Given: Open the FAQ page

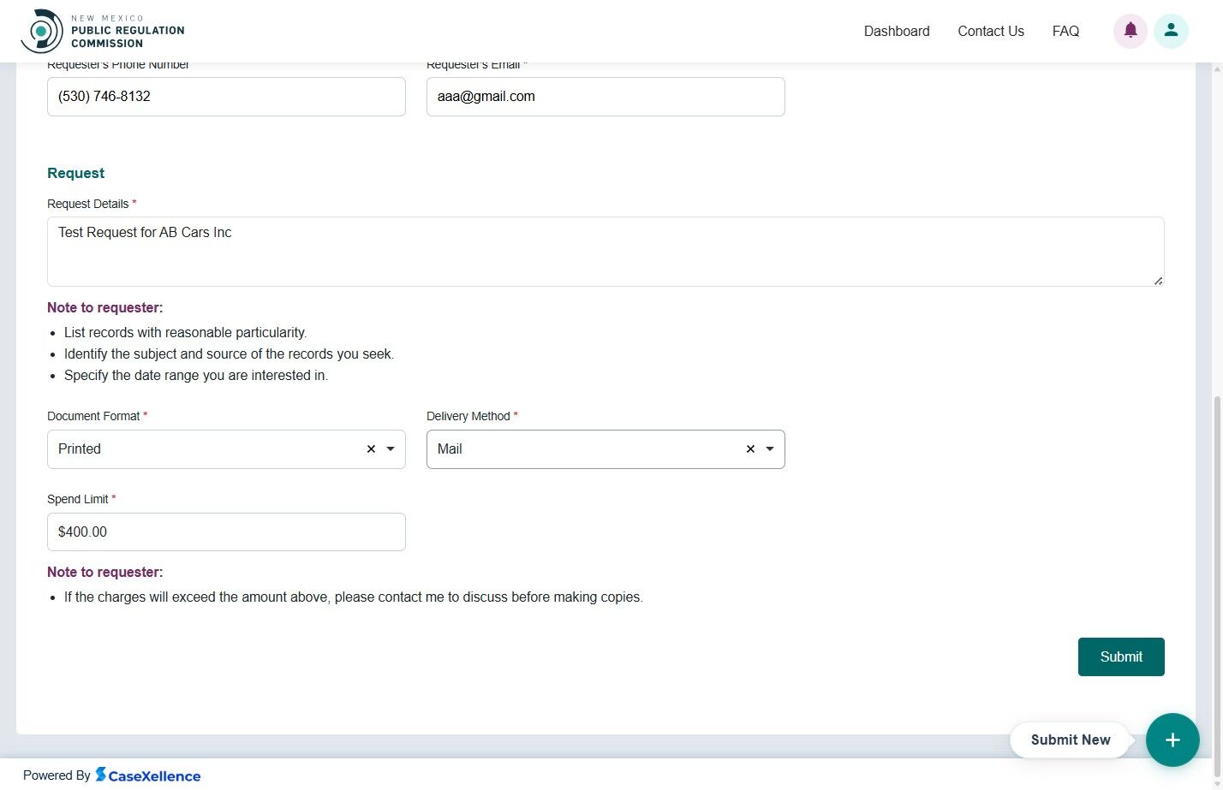Looking at the screenshot, I should (1065, 31).
